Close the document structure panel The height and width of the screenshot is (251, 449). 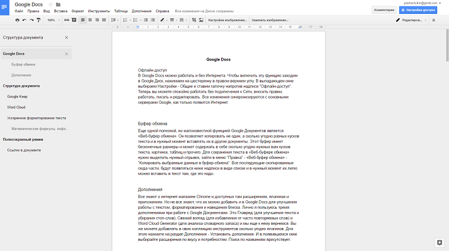(x=66, y=37)
